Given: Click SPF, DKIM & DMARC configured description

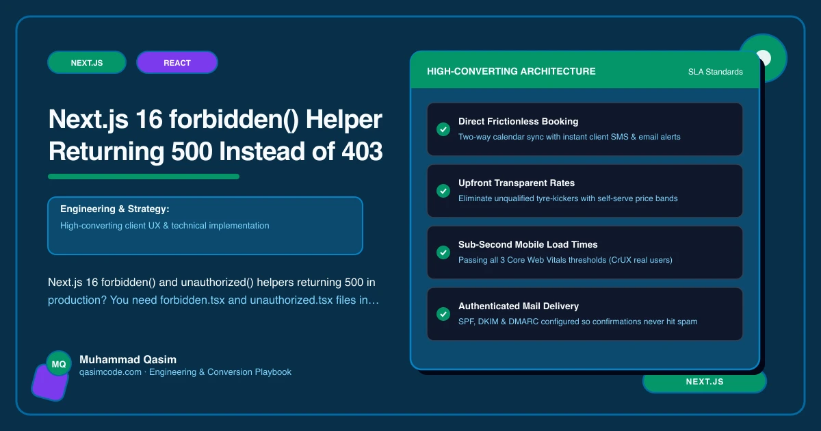Looking at the screenshot, I should [x=578, y=322].
